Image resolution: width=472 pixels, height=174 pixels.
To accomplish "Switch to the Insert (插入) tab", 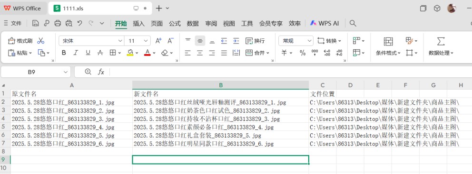I will pos(139,23).
